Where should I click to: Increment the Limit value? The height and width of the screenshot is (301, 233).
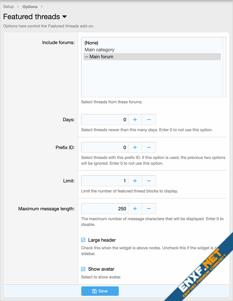[135, 181]
